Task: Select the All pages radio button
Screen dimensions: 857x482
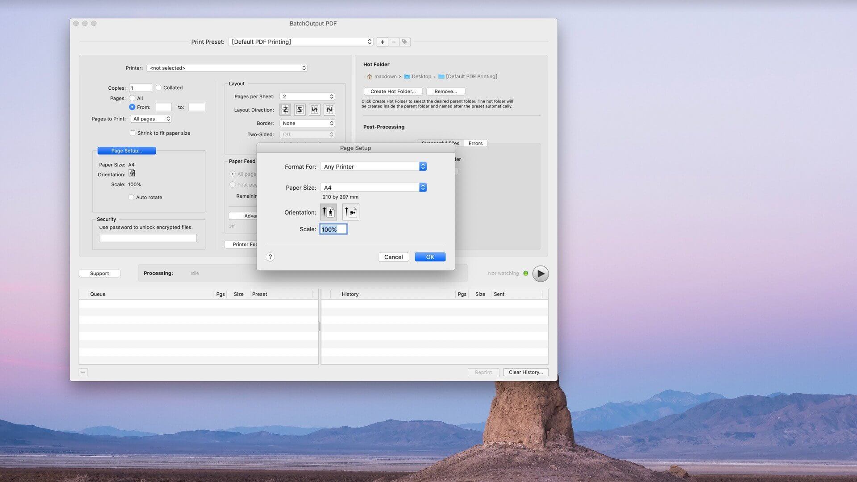Action: point(132,98)
